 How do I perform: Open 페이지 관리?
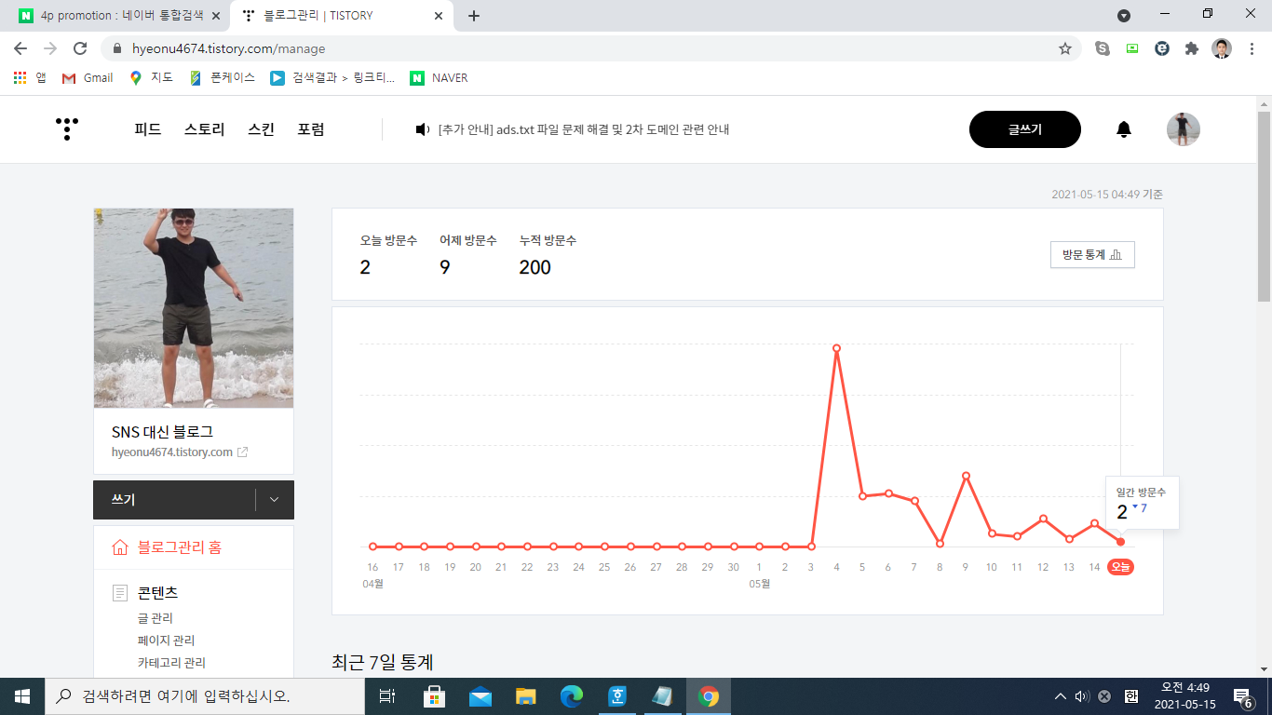(166, 641)
